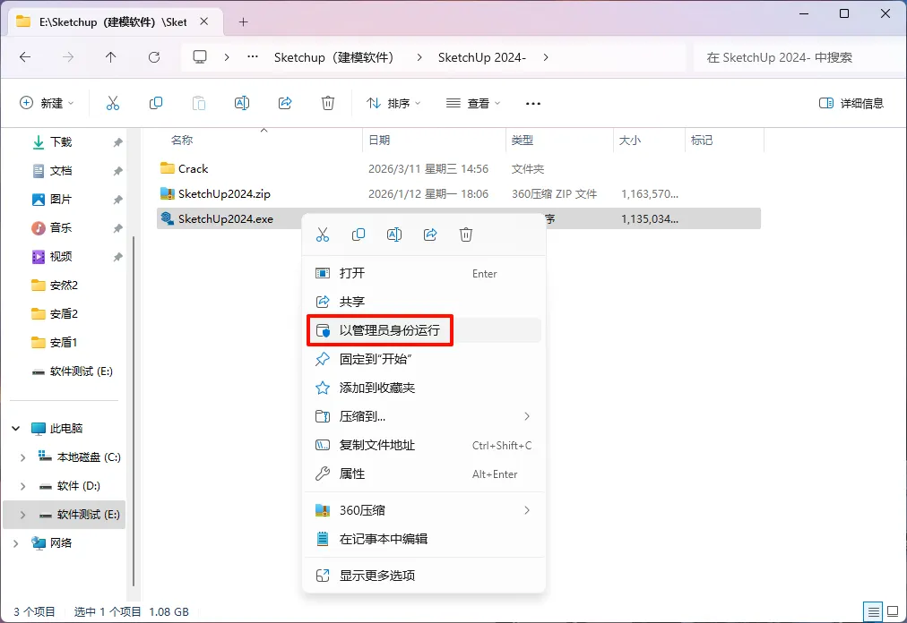Choose 在记事本中编辑 in context menu
This screenshot has width=907, height=623.
(424, 539)
